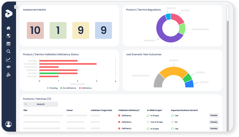
Task: Sort by Validation Target Date column header
Action: pyautogui.click(x=101, y=110)
